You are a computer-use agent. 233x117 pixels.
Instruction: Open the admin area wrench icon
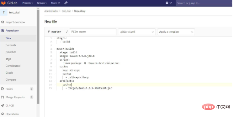tap(66, 3)
